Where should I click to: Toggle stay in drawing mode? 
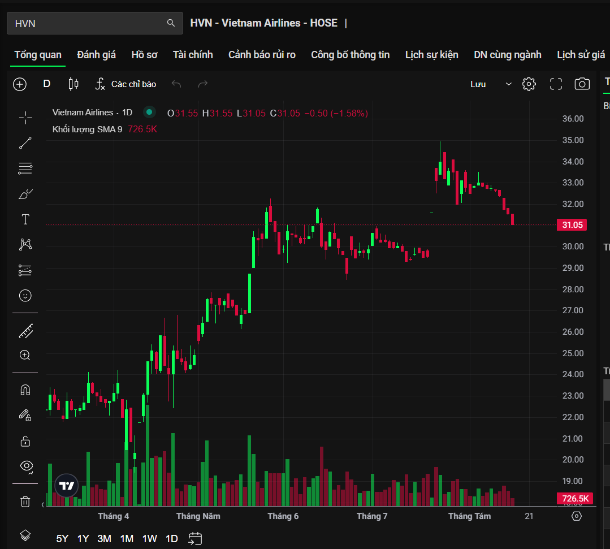[25, 415]
